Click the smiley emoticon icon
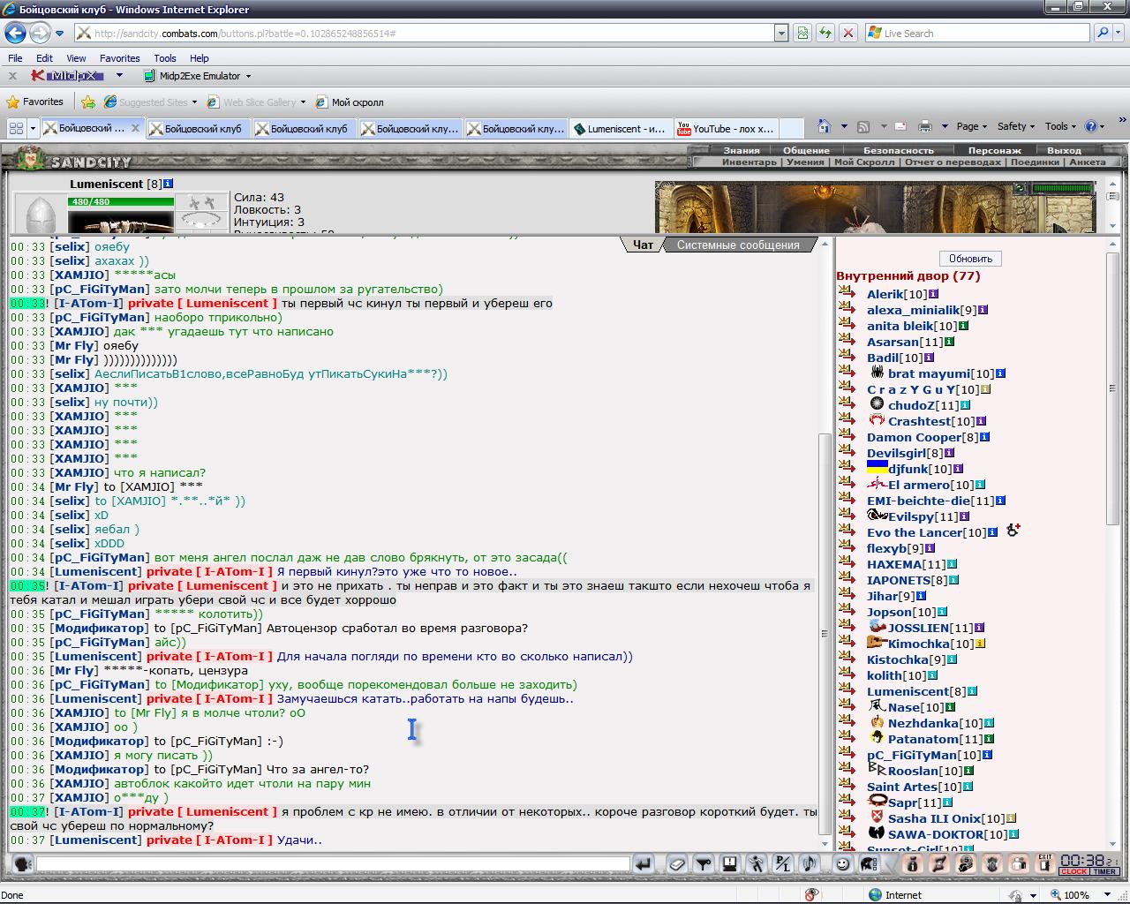 pyautogui.click(x=842, y=864)
